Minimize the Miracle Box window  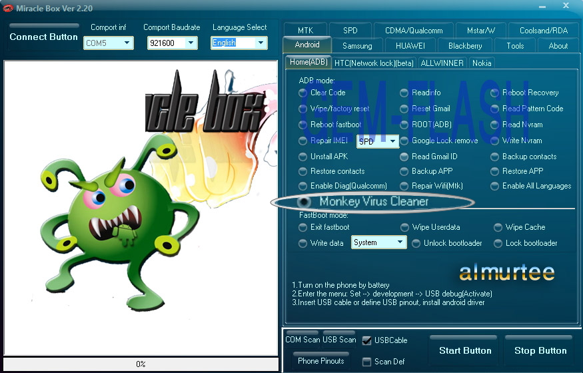[542, 7]
